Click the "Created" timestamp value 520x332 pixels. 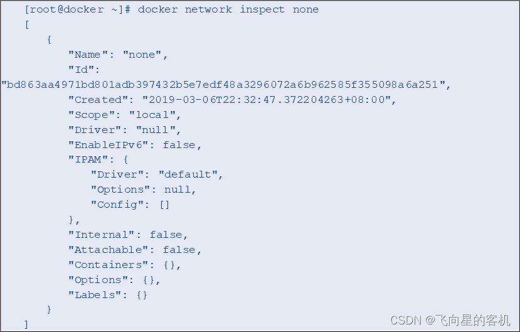coord(269,100)
